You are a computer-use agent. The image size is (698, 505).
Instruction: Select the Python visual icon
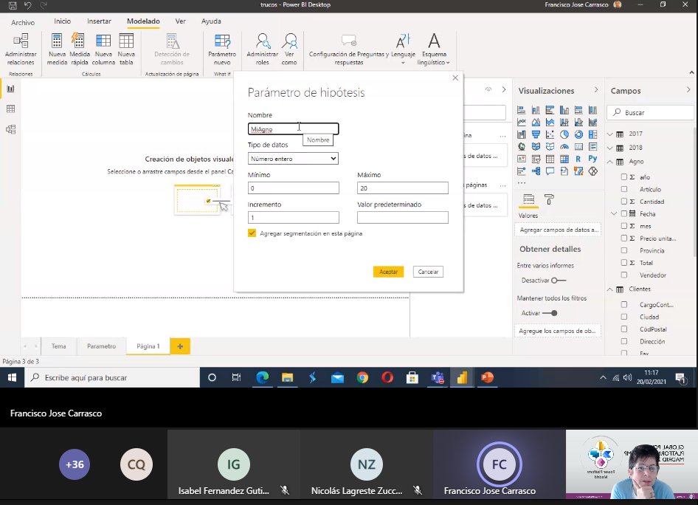tap(592, 159)
